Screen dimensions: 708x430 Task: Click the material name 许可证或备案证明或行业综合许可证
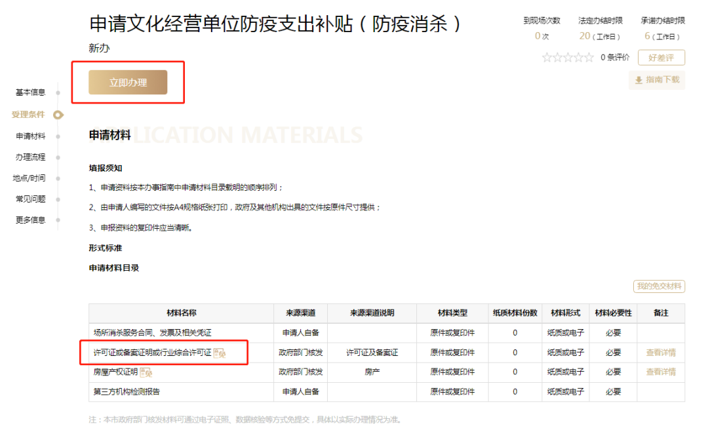coord(152,352)
